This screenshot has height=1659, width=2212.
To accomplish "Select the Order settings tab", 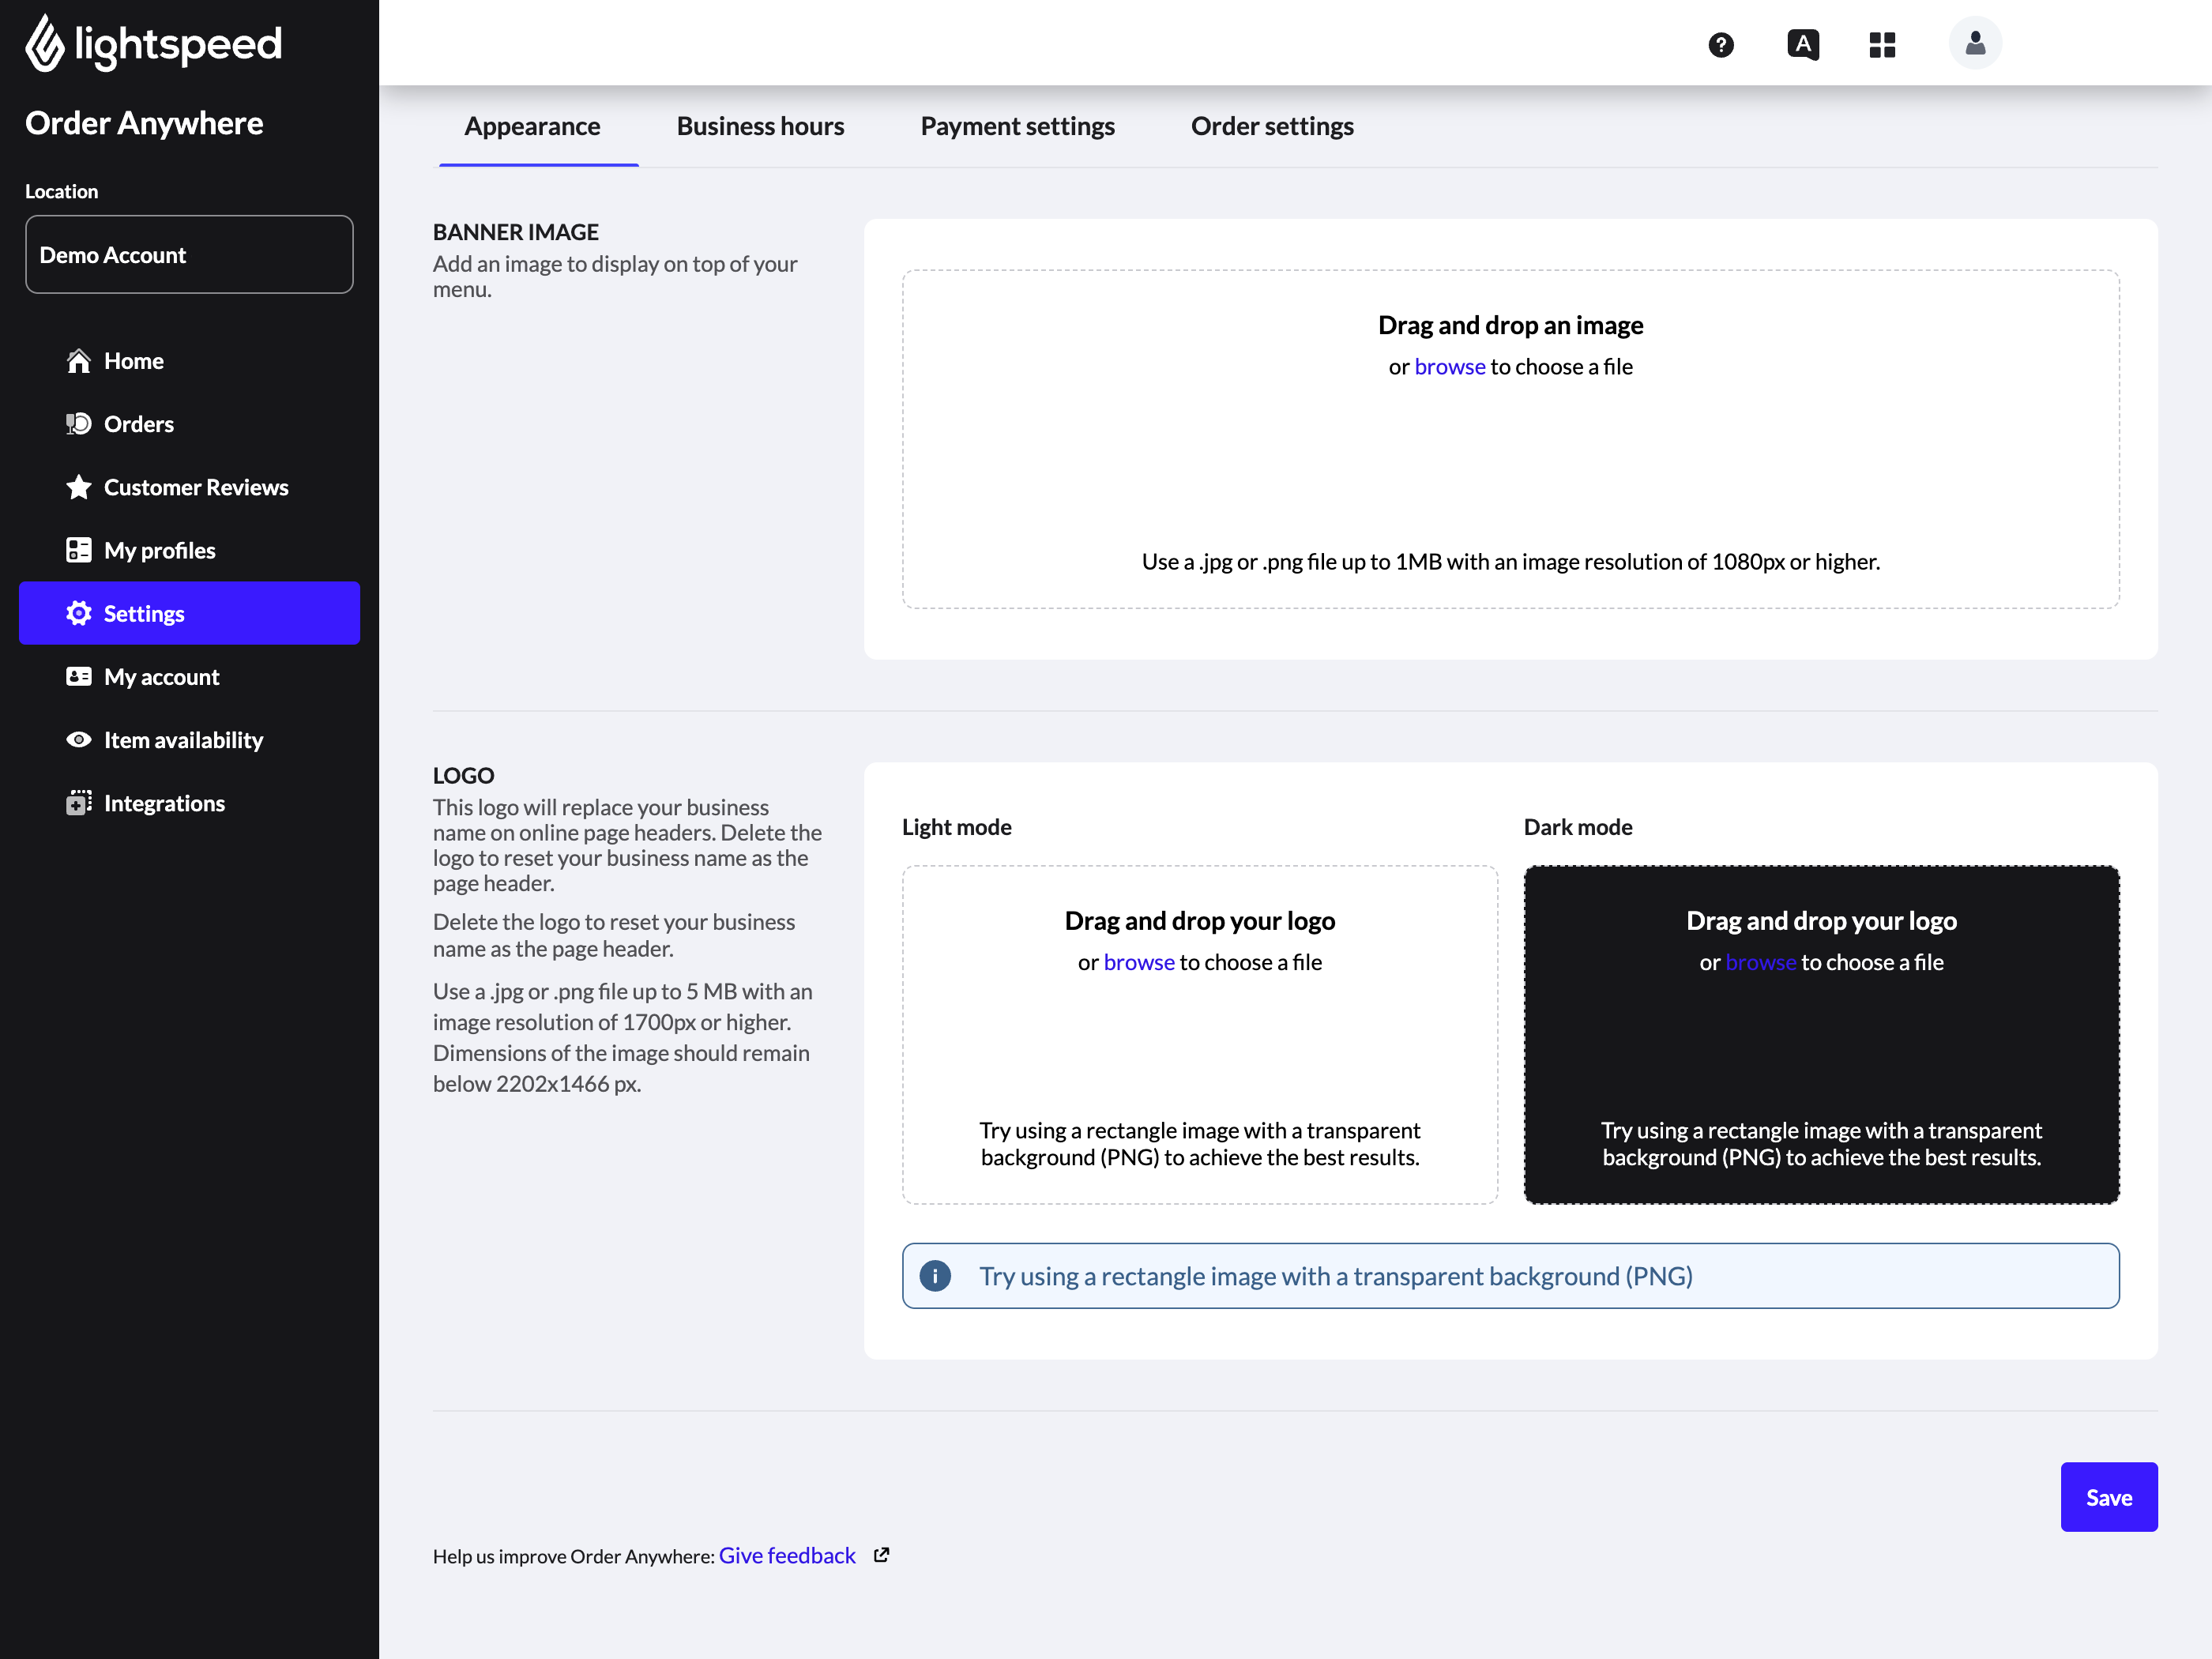I will (1272, 126).
